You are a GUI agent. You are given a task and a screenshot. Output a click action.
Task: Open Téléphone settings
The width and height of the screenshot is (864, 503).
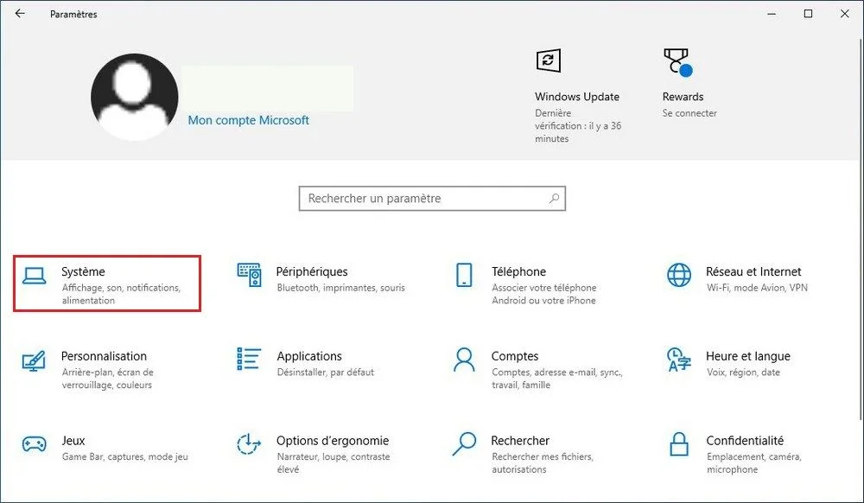coord(527,277)
